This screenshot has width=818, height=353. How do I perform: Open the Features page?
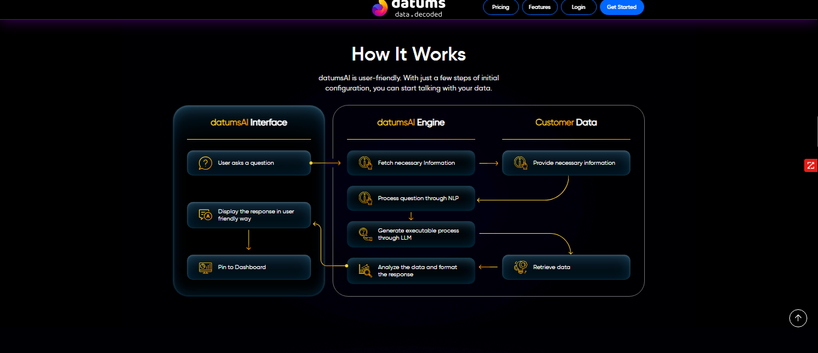[x=539, y=7]
